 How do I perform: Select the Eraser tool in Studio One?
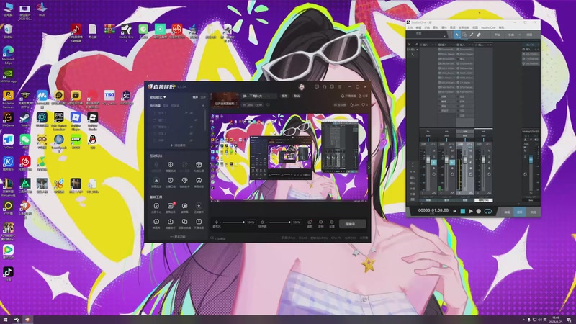[479, 35]
